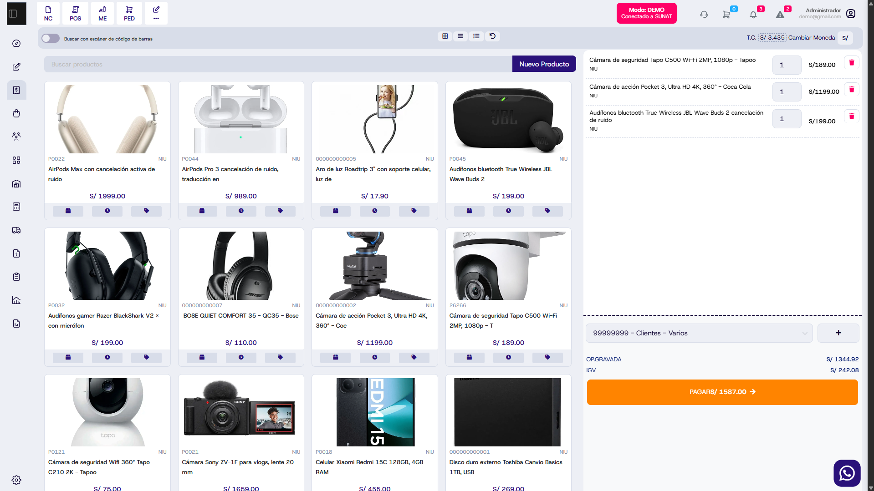Image resolution: width=874 pixels, height=491 pixels.
Task: Toggle the sidebar collapse icon
Action: [x=13, y=14]
